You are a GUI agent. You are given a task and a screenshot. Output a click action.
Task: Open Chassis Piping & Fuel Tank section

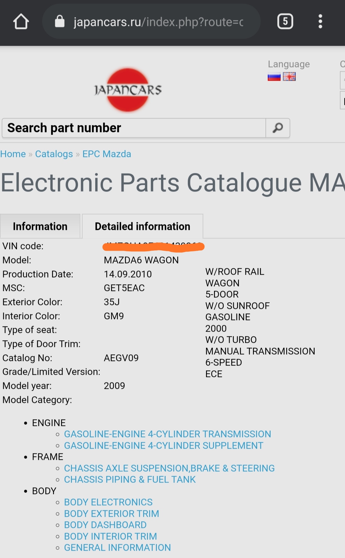coord(130,479)
